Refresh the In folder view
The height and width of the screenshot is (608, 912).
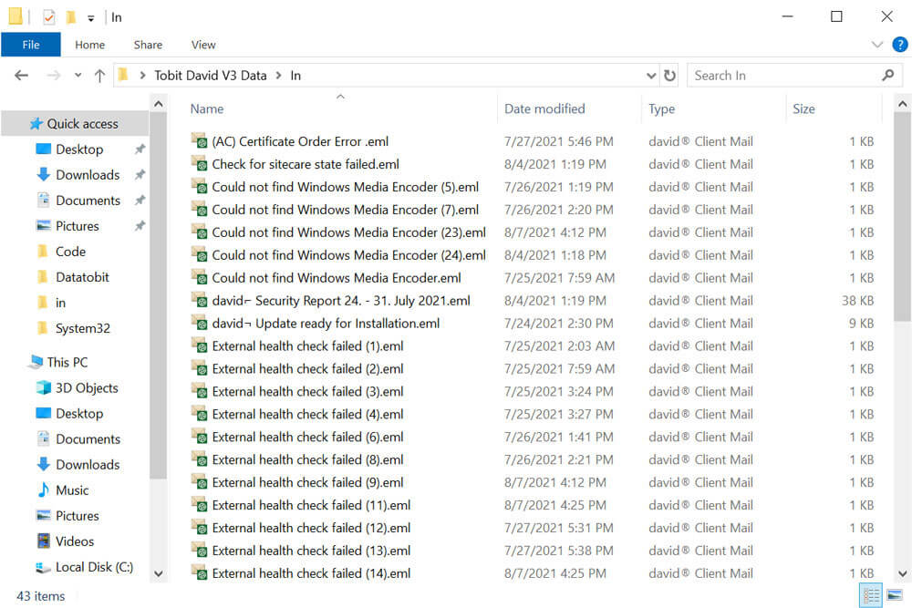[x=670, y=76]
